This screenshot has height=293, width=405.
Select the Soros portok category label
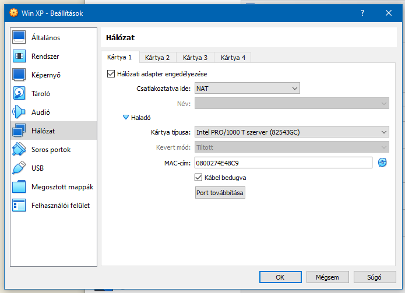click(x=51, y=150)
